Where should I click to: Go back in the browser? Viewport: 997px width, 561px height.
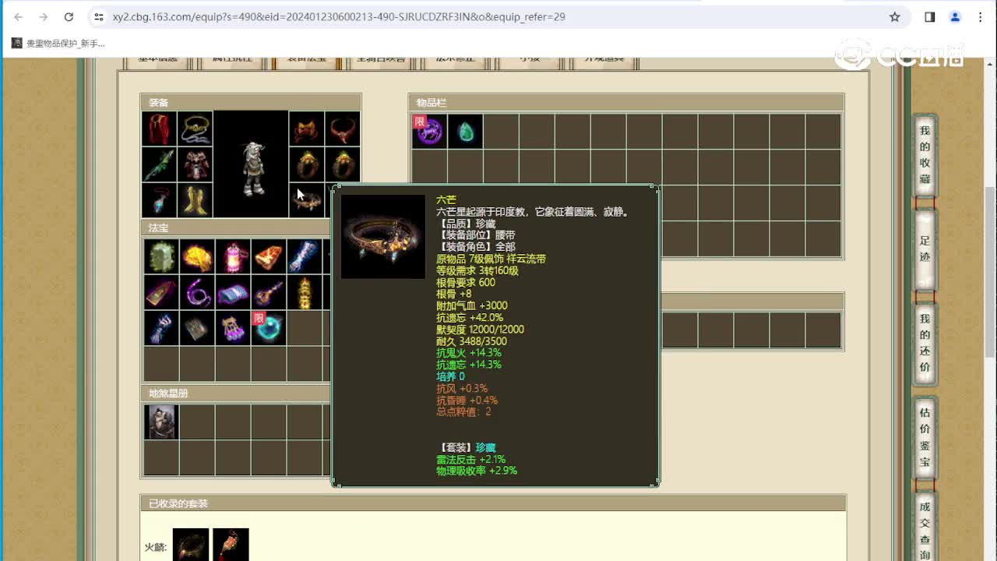pos(19,16)
